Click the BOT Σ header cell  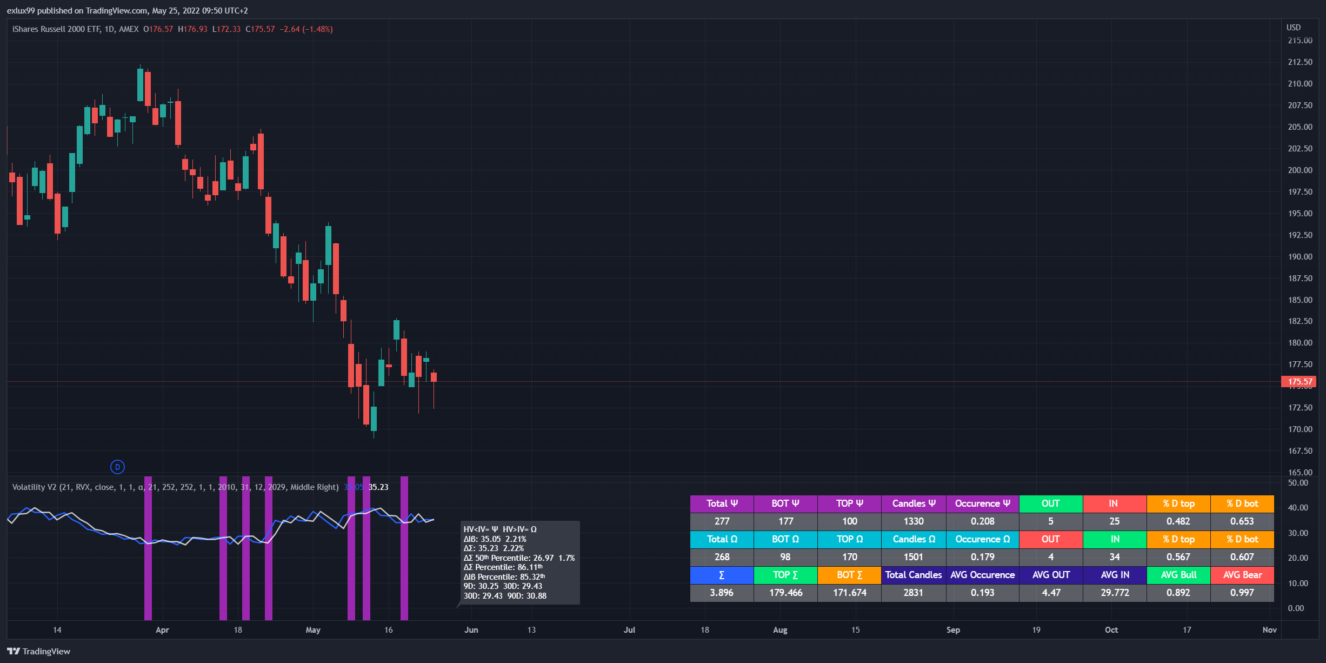pos(849,575)
